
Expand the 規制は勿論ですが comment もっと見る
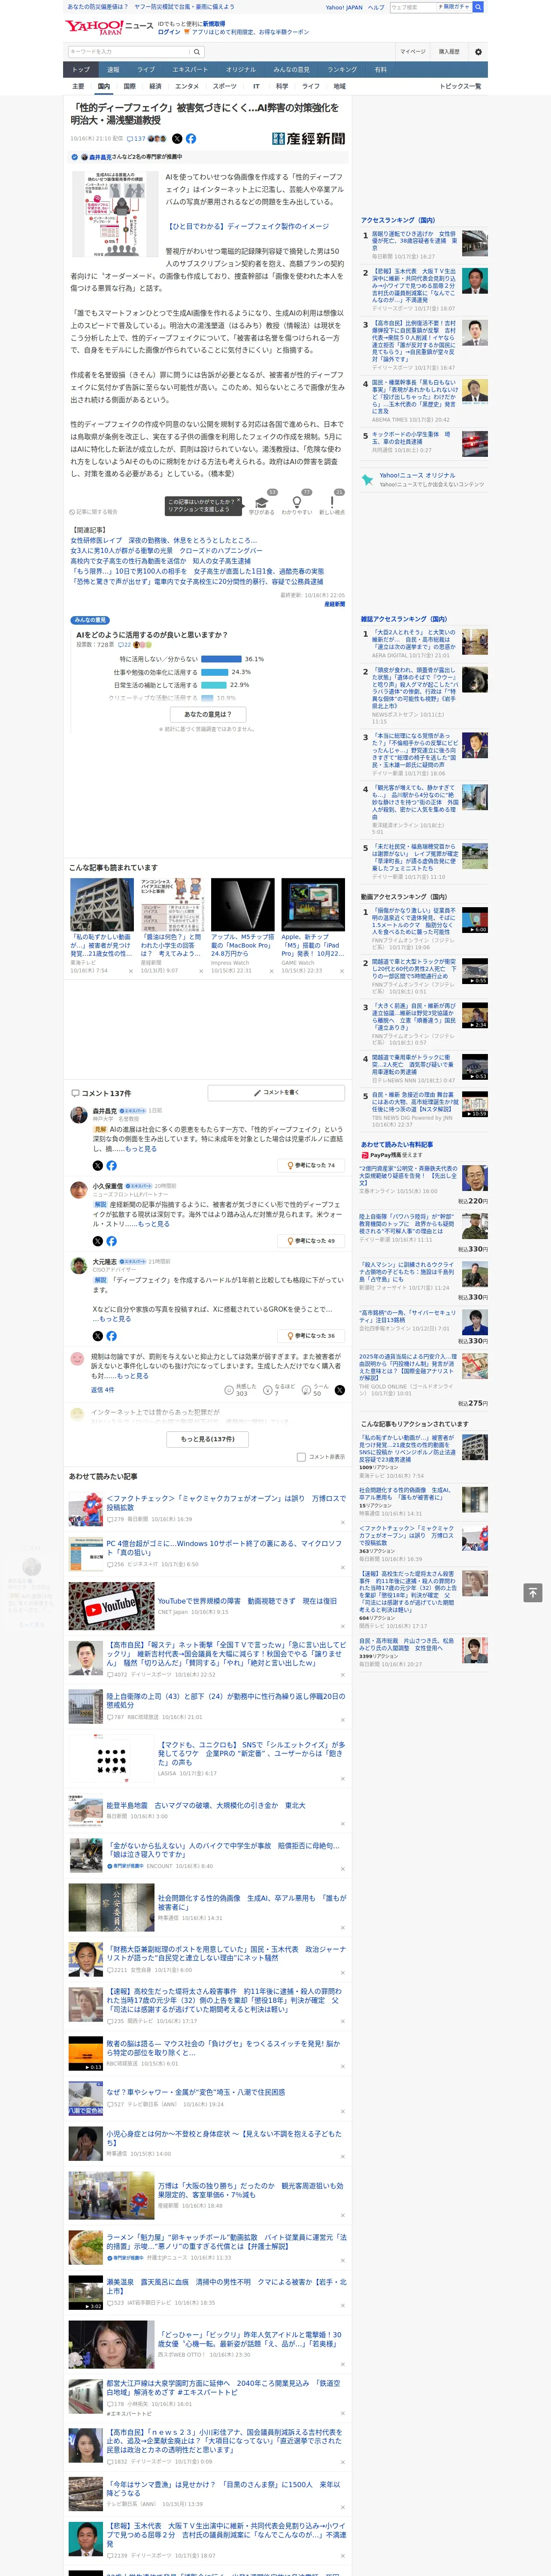pyautogui.click(x=132, y=1376)
